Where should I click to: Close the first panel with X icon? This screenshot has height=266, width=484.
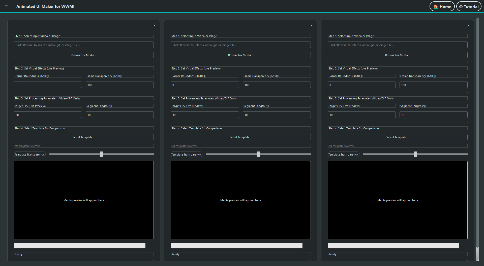click(x=155, y=25)
